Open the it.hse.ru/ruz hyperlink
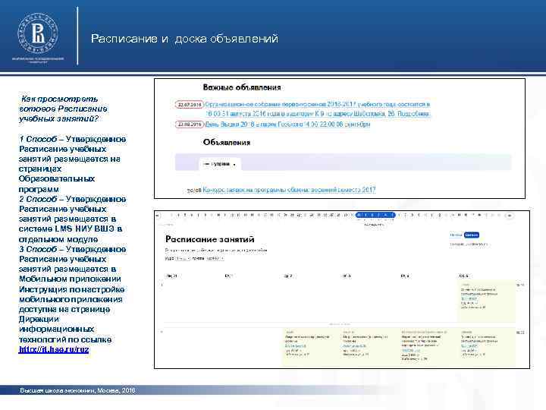 pyautogui.click(x=54, y=349)
